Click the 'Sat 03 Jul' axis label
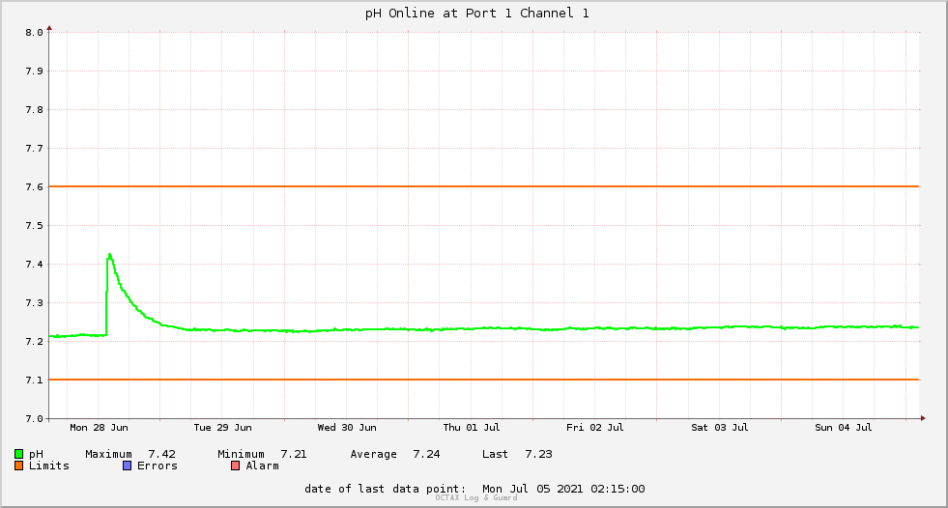This screenshot has width=948, height=508. click(720, 428)
